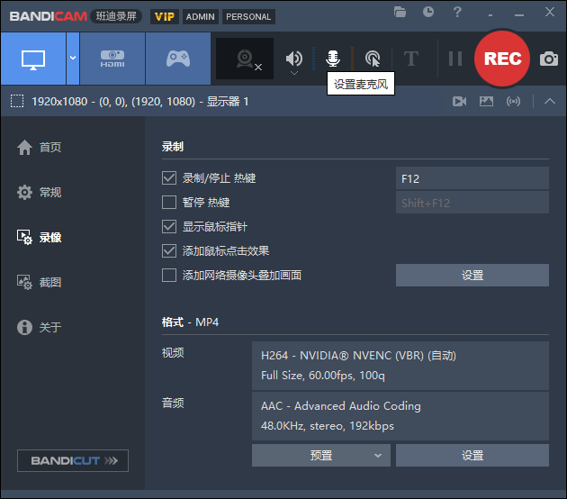Toggle 显示鼠标指针 checkbox
This screenshot has width=567, height=499.
(x=169, y=226)
